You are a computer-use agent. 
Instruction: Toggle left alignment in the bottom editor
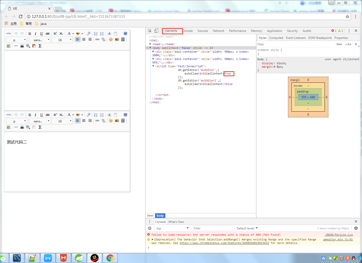(x=78, y=121)
